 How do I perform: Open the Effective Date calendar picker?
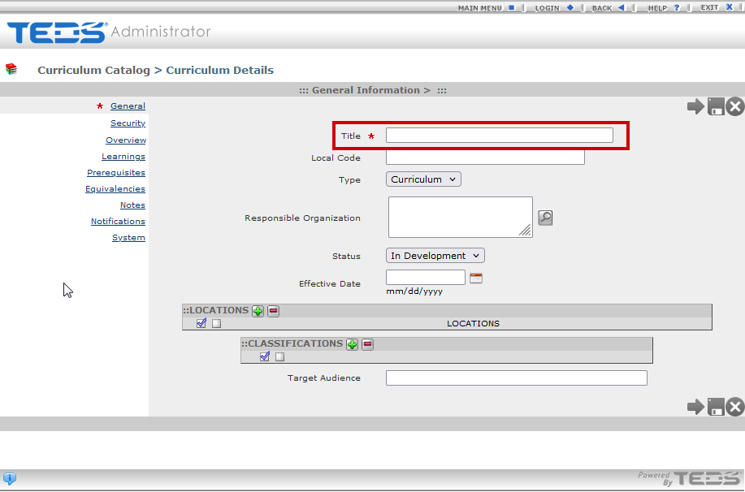pos(476,278)
